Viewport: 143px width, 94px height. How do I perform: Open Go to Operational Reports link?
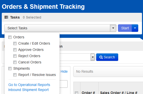coord(29,85)
